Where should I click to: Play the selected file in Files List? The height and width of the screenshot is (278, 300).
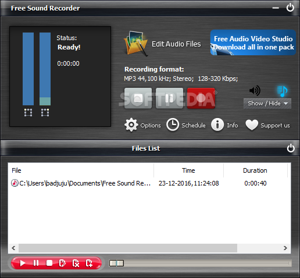[x=23, y=263]
